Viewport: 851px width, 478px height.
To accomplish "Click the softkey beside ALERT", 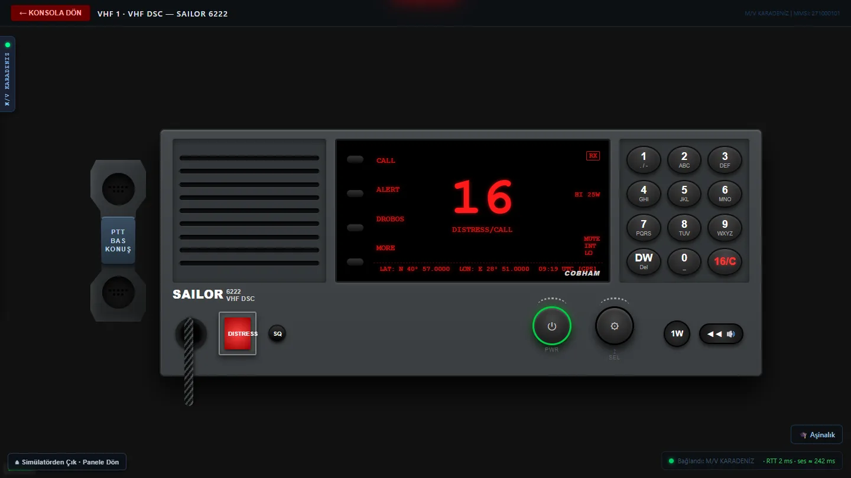I will tap(355, 194).
